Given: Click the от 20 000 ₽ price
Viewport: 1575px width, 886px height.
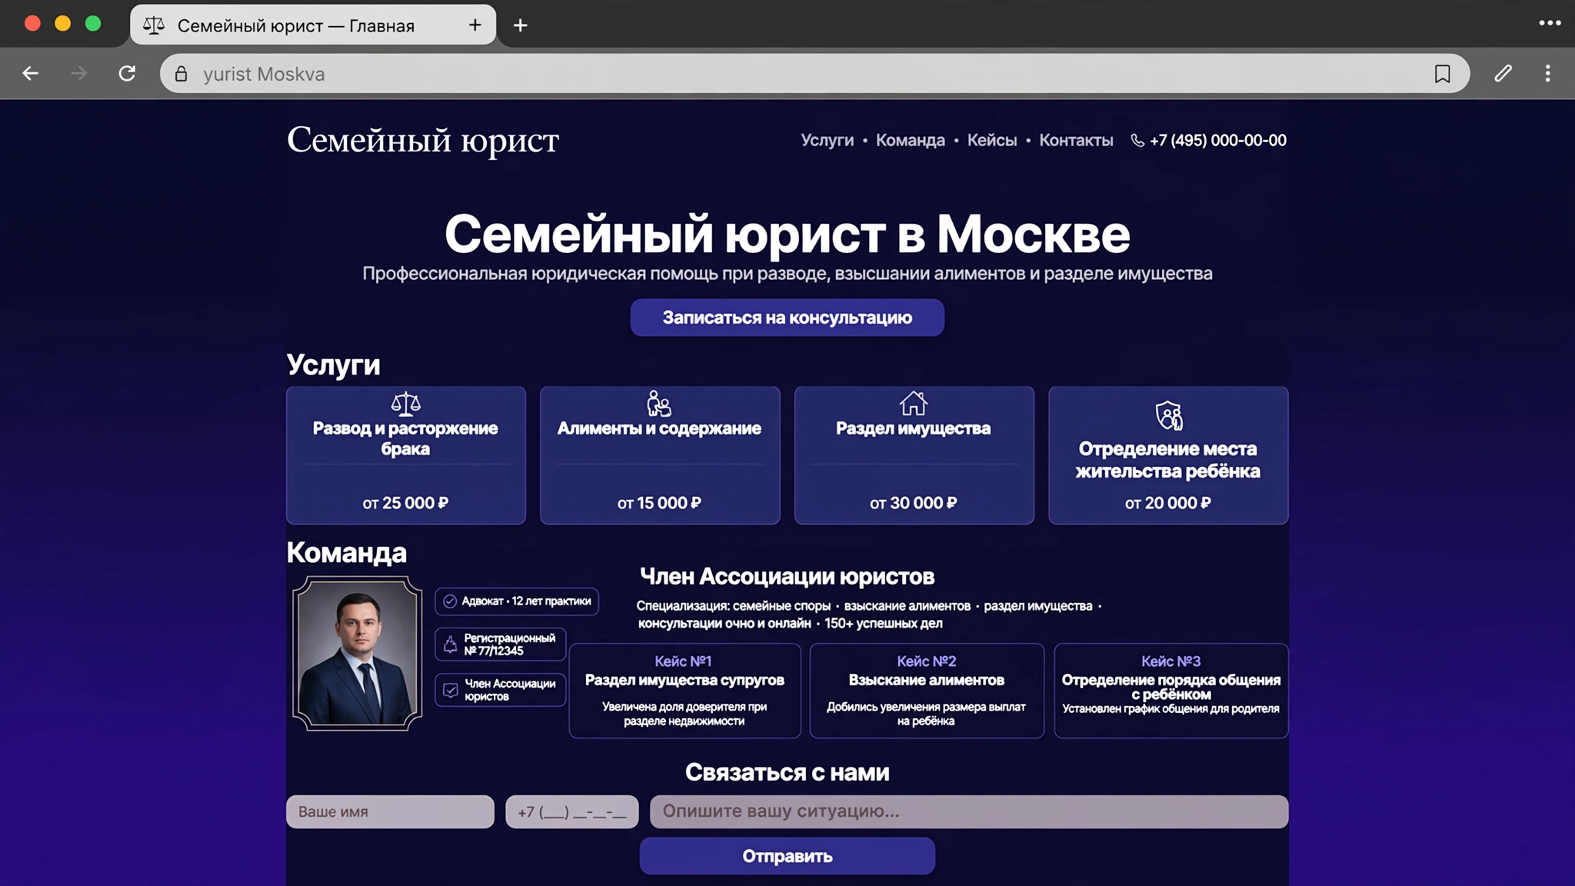Looking at the screenshot, I should pyautogui.click(x=1167, y=503).
